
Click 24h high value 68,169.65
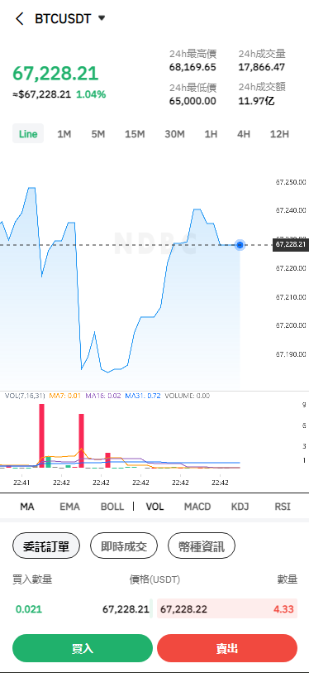point(193,67)
